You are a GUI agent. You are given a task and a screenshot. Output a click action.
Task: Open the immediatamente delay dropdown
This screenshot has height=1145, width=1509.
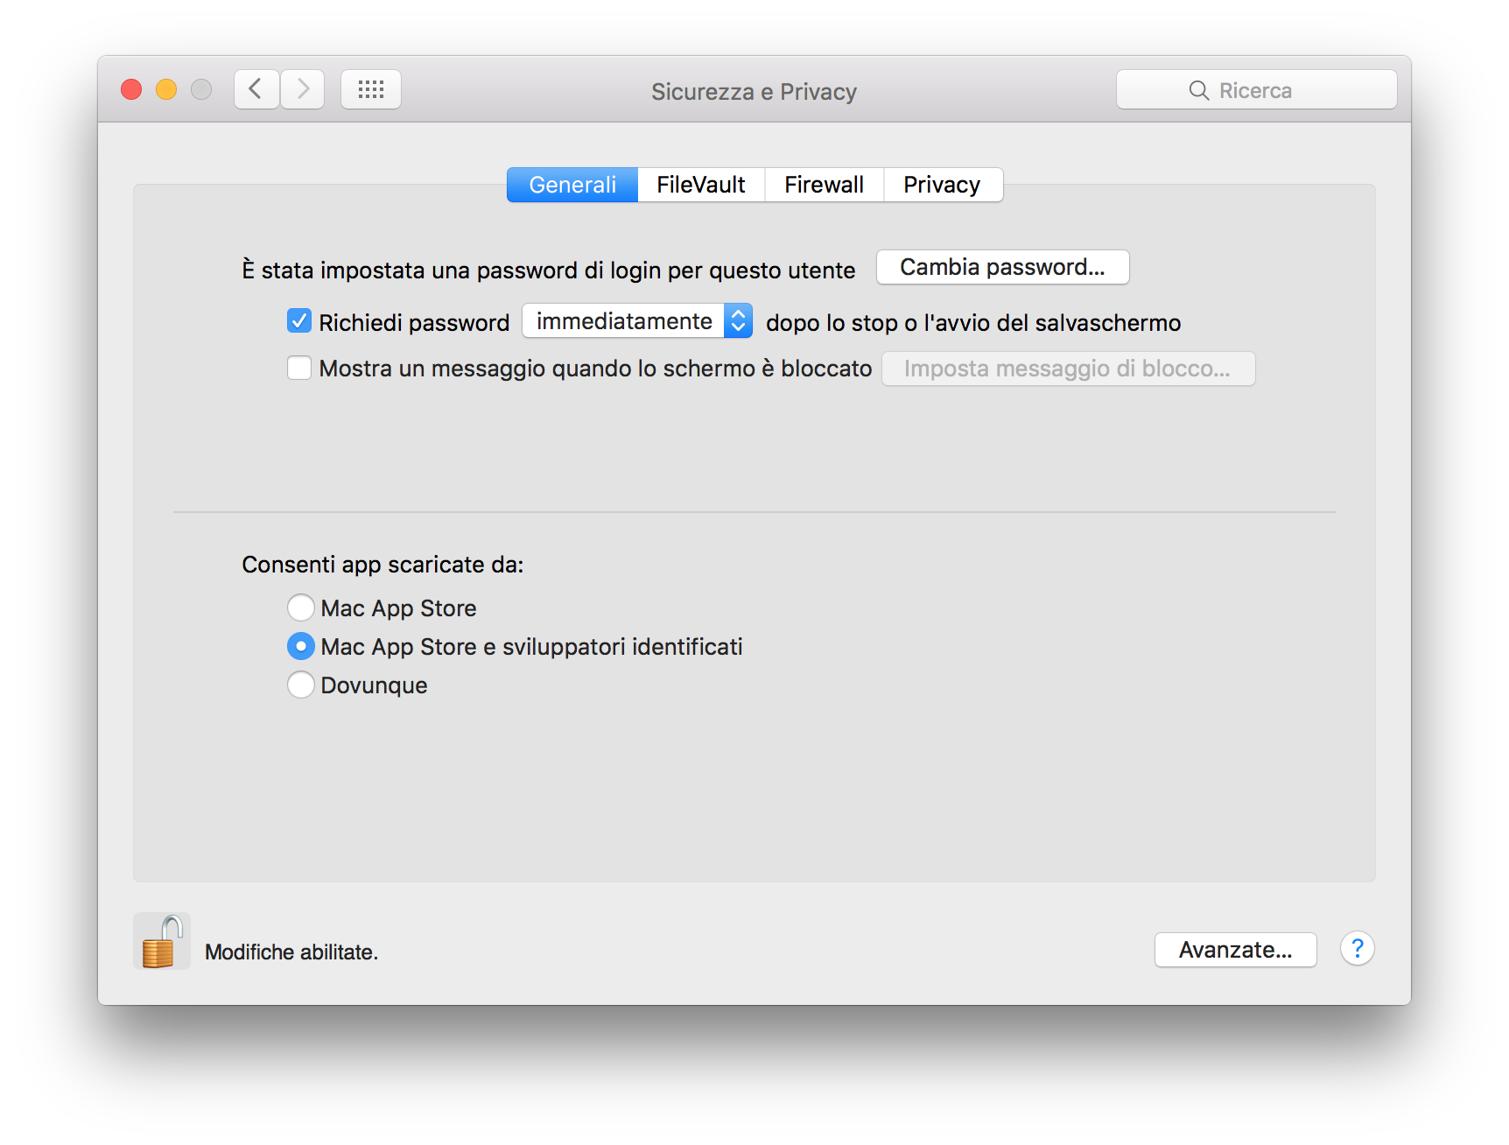coord(637,321)
